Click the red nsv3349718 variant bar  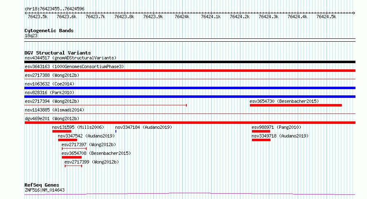(x=261, y=140)
